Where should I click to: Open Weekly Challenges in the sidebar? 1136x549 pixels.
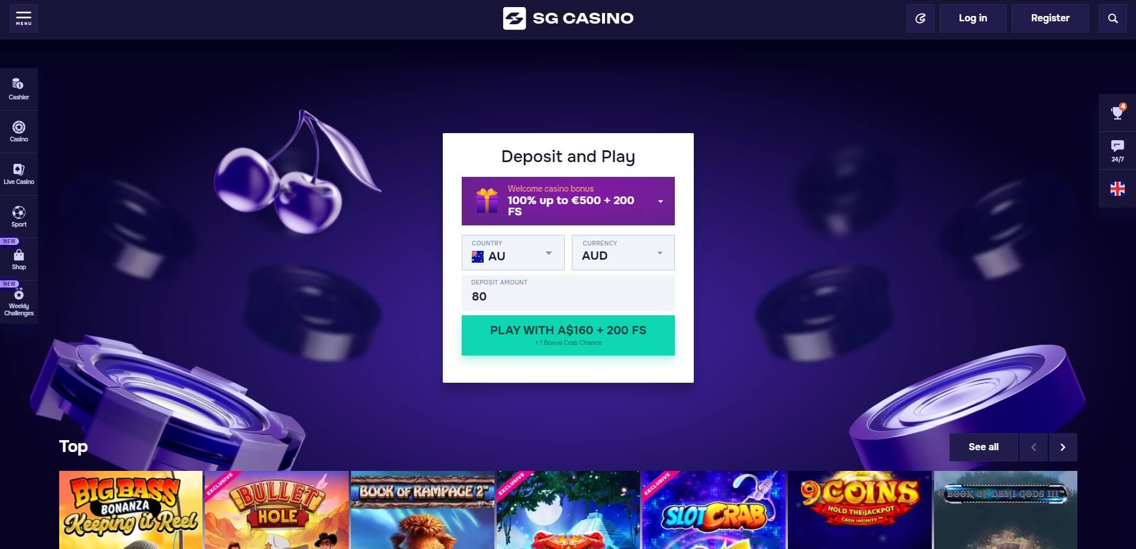coord(19,302)
